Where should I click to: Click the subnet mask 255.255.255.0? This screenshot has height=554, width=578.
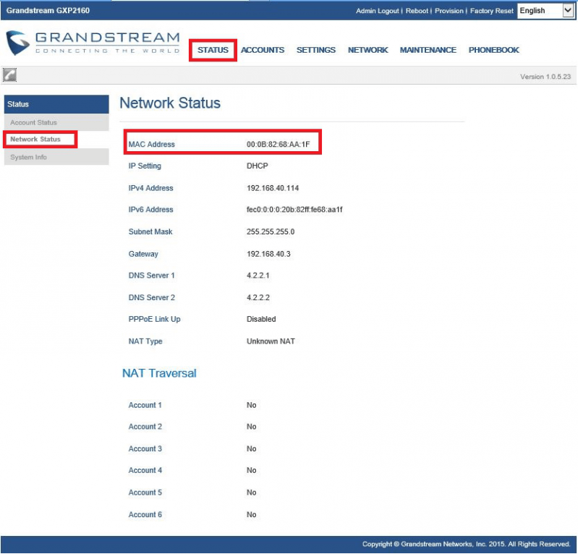[x=271, y=231]
